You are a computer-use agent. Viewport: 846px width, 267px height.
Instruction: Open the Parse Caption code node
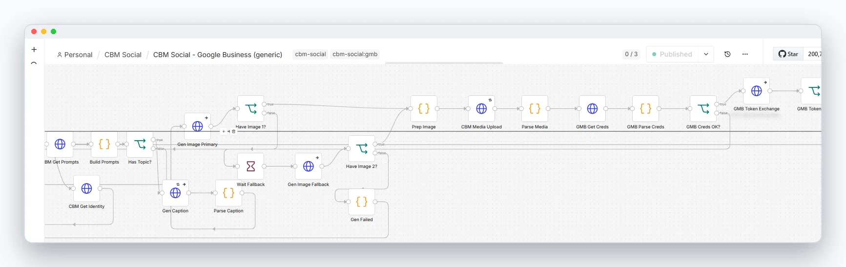(x=228, y=193)
